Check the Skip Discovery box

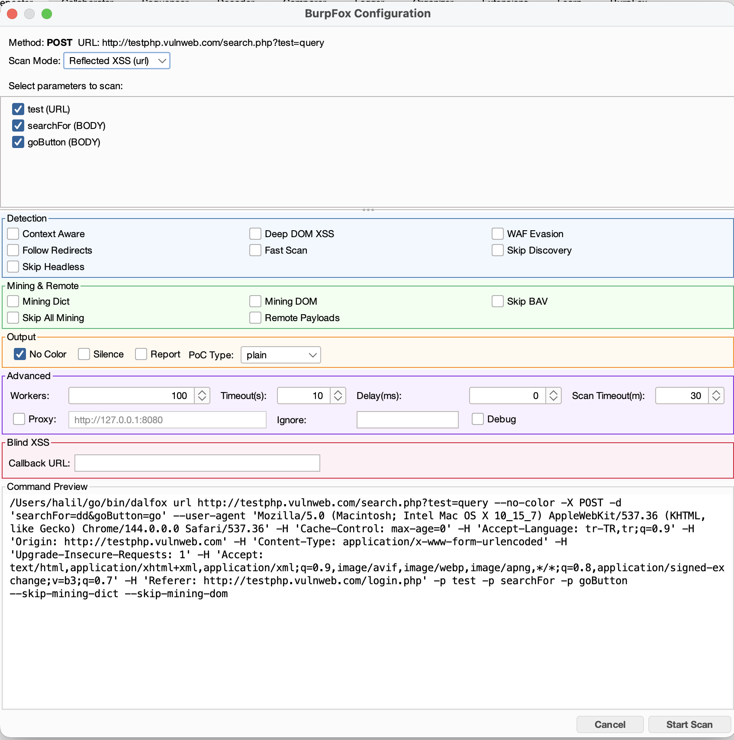[x=498, y=250]
